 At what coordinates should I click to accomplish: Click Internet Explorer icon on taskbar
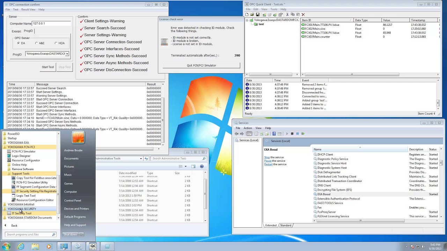tap(21, 246)
